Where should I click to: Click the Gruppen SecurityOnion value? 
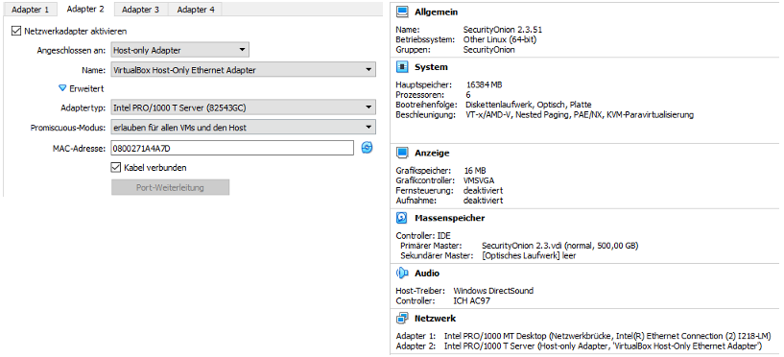tap(489, 50)
